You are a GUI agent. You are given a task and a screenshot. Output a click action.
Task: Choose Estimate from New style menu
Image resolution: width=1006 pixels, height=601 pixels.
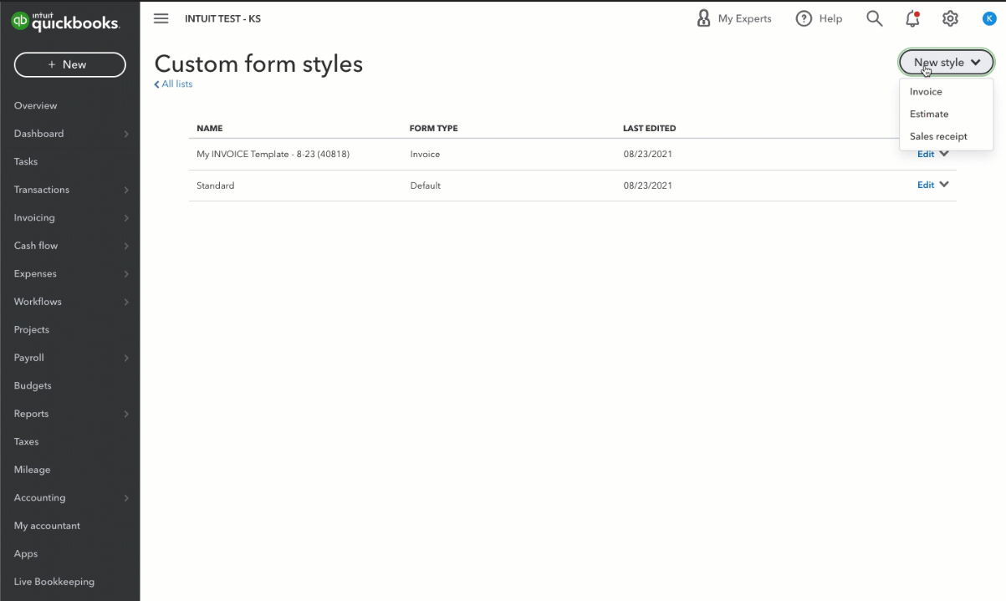929,114
